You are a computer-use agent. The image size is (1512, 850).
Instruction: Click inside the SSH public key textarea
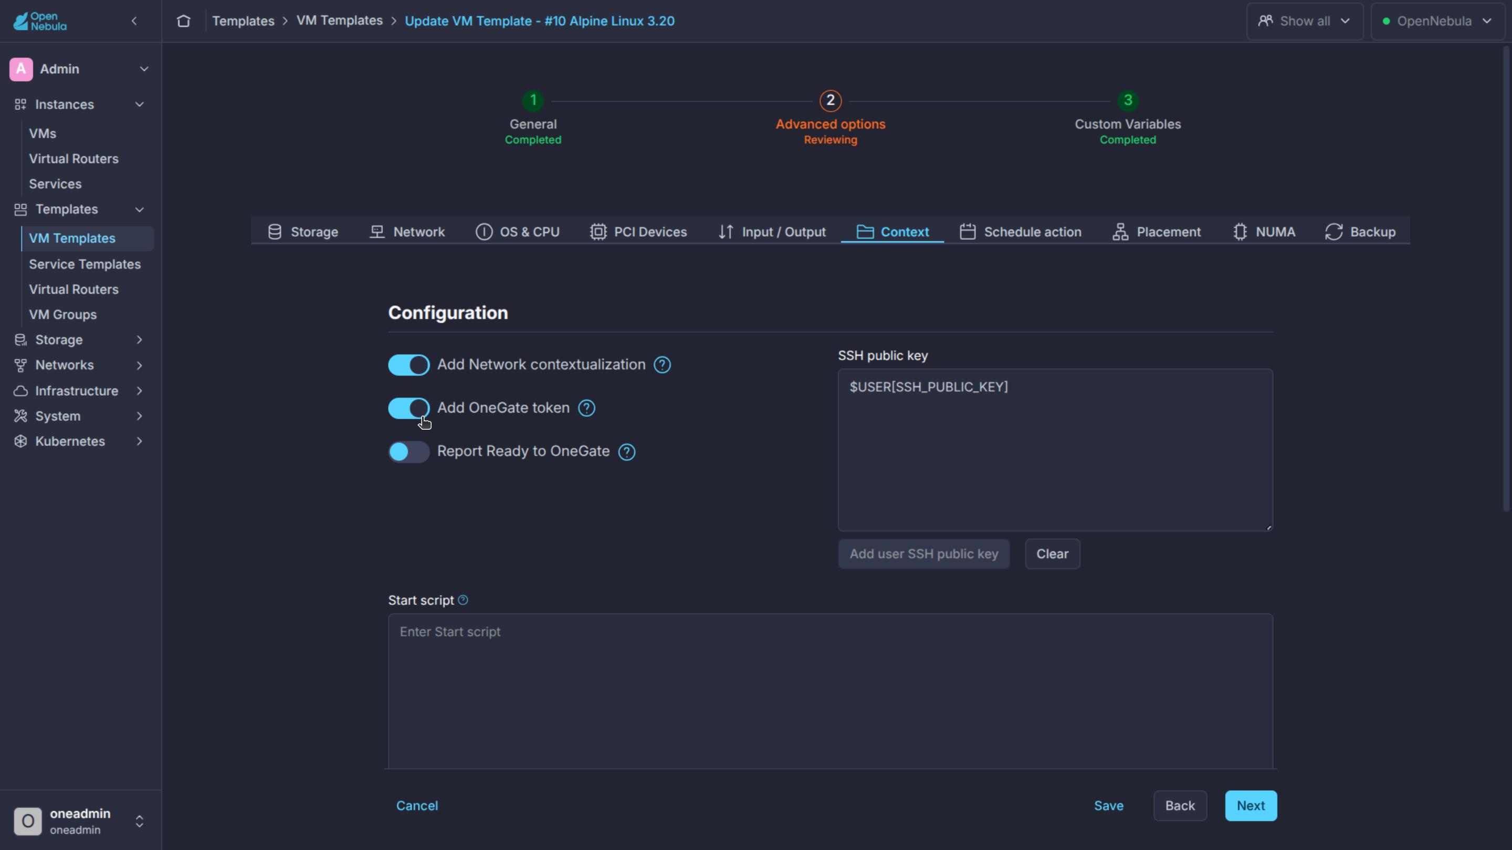(1055, 450)
